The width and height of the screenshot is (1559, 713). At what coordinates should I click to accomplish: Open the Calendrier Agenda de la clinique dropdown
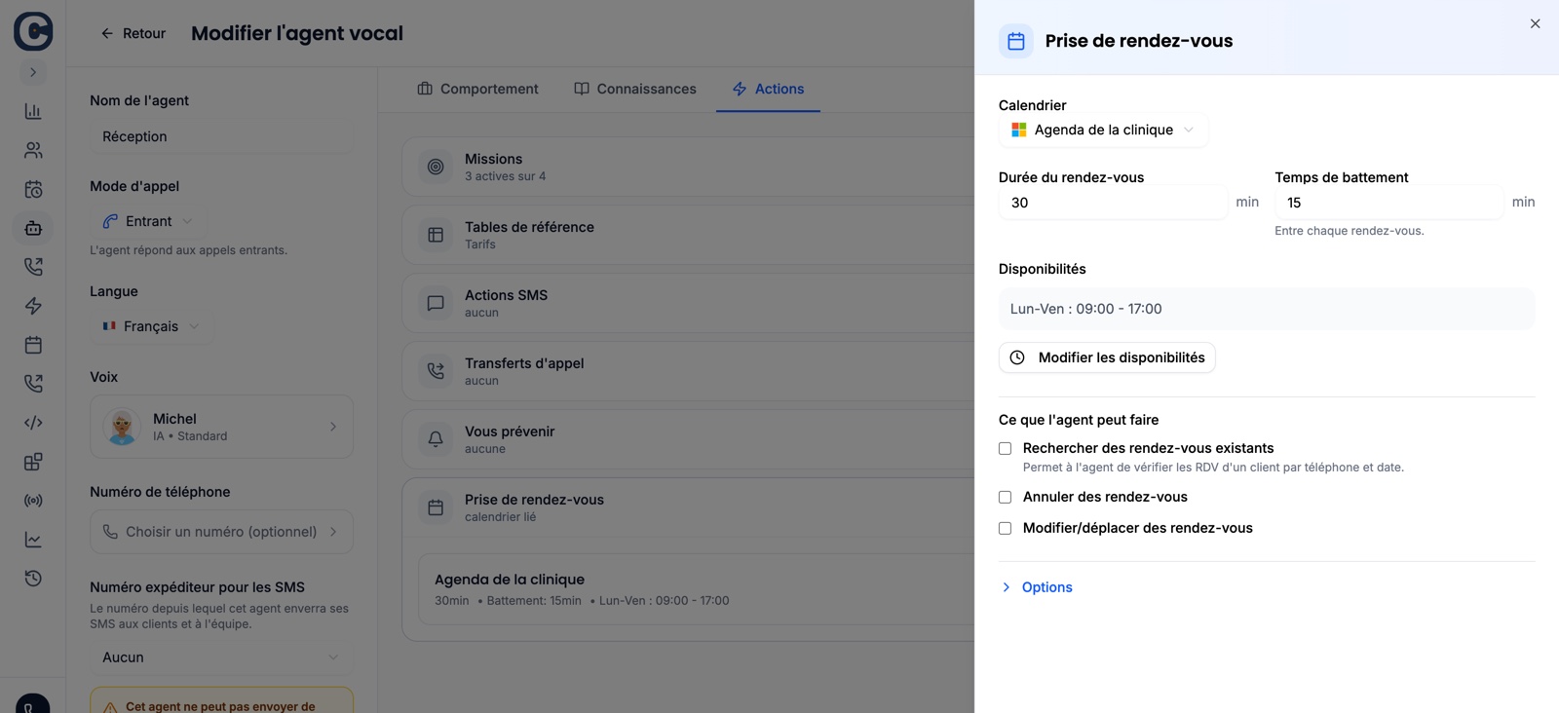[1103, 130]
